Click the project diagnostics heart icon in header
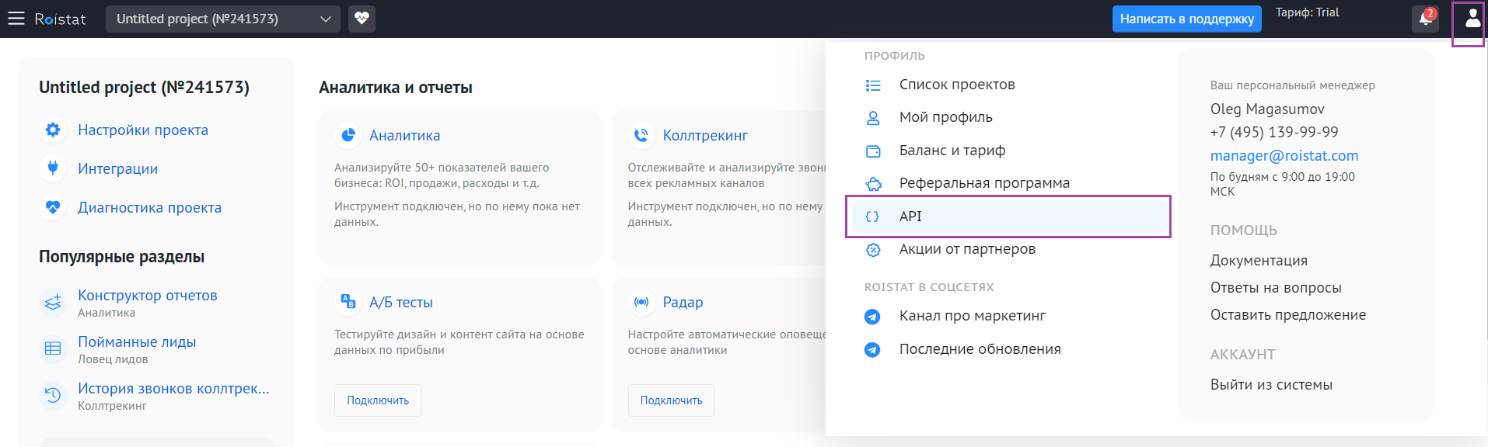 [x=362, y=19]
